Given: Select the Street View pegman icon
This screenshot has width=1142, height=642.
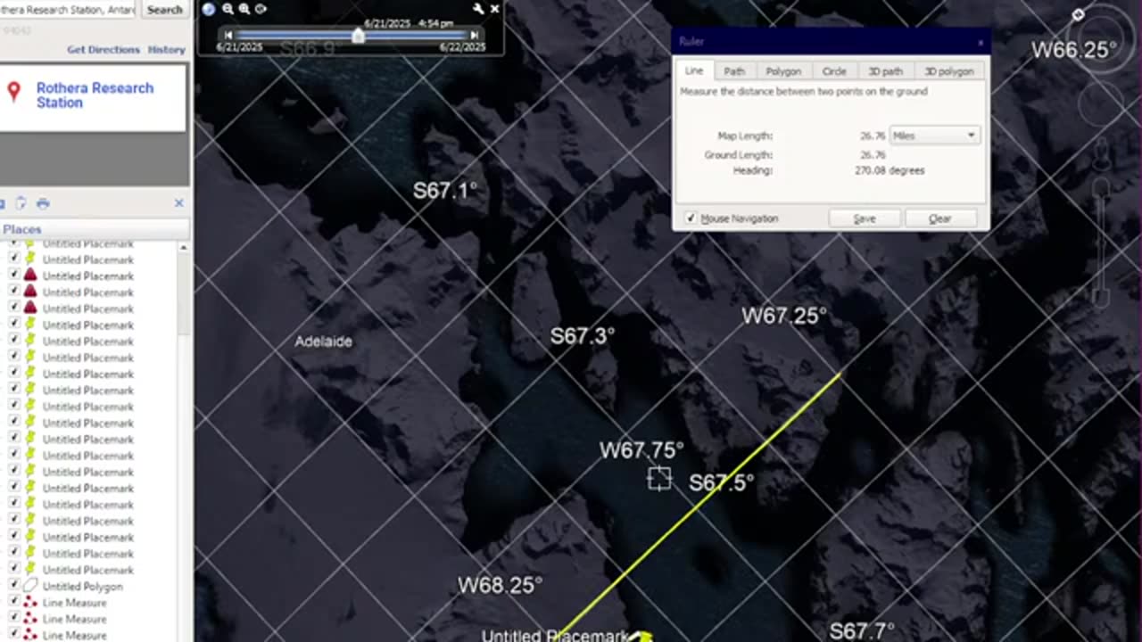Looking at the screenshot, I should coord(1102,153).
